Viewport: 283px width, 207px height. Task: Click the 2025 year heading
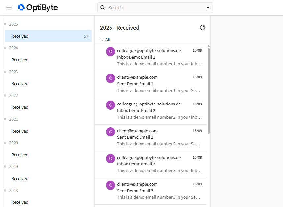[x=14, y=24]
